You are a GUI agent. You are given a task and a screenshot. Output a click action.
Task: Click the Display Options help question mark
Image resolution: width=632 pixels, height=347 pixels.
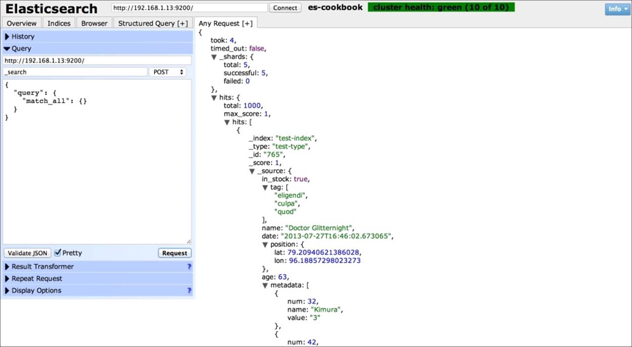[x=189, y=291]
